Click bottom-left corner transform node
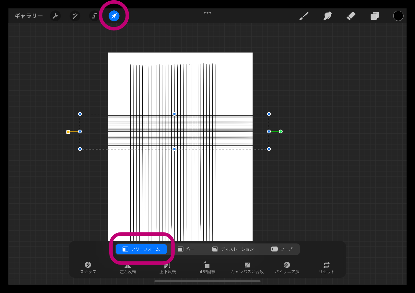415x293 pixels. [80, 149]
